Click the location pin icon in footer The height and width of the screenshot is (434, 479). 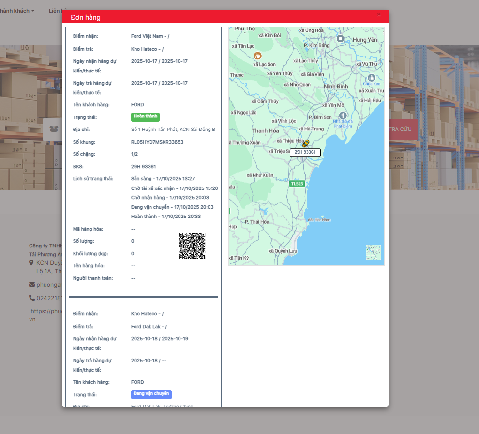coord(31,263)
